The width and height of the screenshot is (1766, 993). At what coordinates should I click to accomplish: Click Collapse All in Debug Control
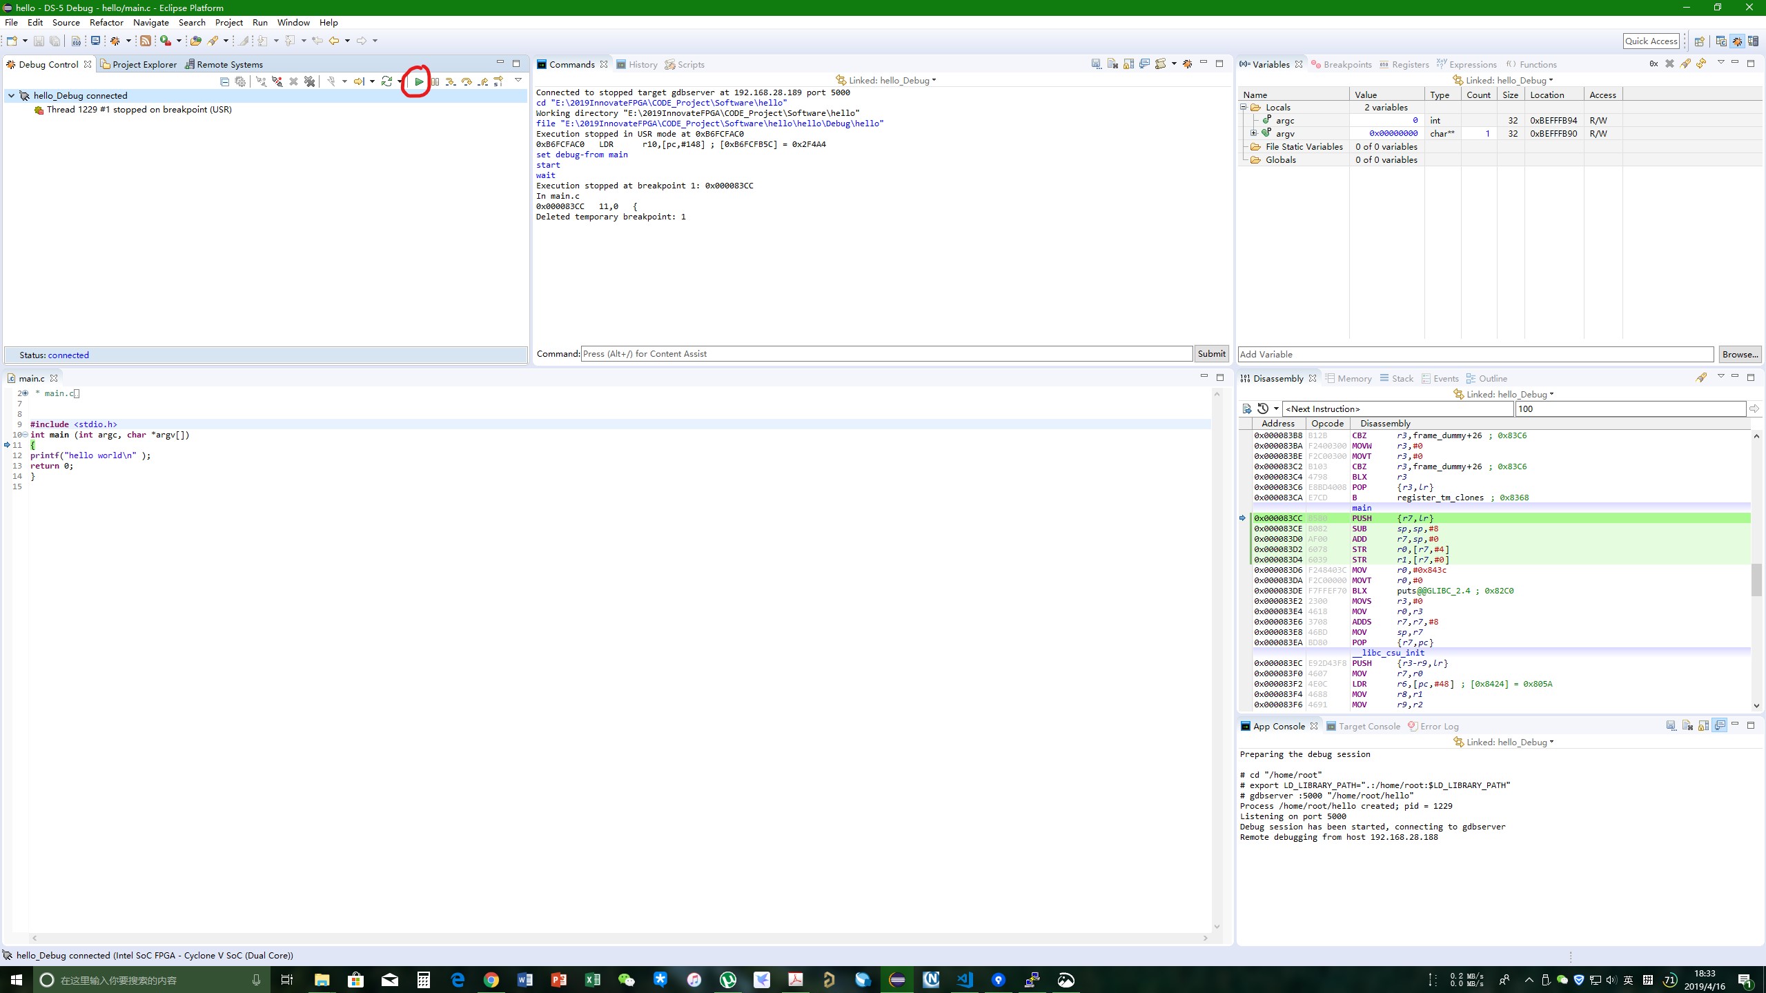click(x=224, y=81)
